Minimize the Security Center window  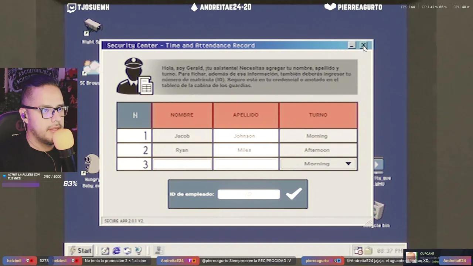(x=352, y=45)
